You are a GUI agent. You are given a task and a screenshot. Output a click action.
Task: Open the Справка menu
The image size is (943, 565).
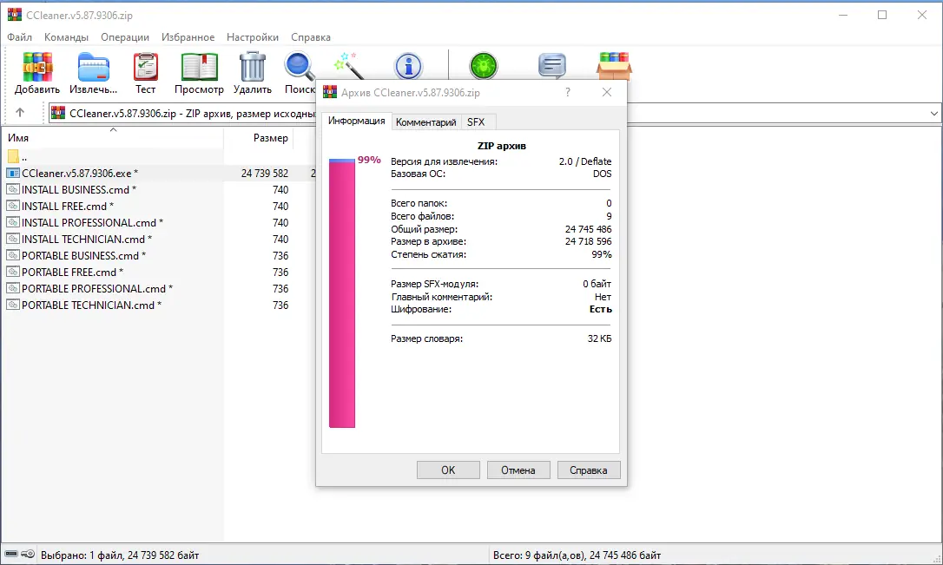[311, 37]
